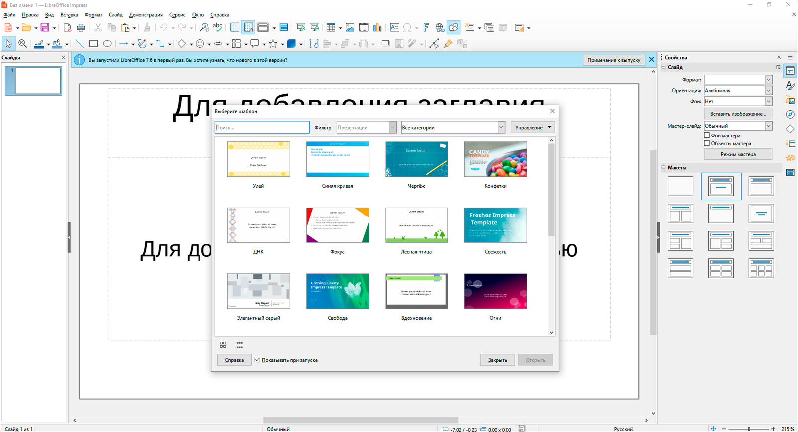Click the Line Color swatch icon

pos(39,44)
